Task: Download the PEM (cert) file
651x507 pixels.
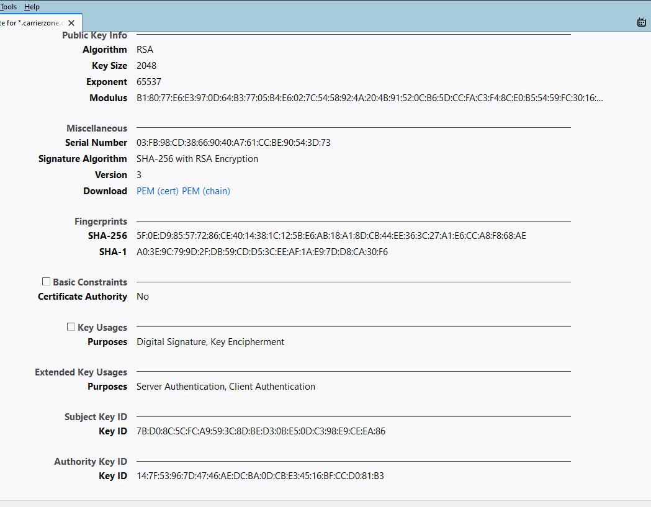Action: pos(158,191)
